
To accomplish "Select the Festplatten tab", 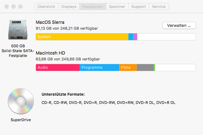I will (93, 7).
